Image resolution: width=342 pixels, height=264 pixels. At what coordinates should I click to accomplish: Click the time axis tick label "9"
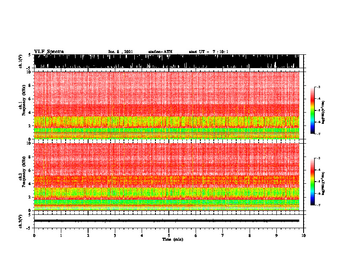tap(276, 236)
